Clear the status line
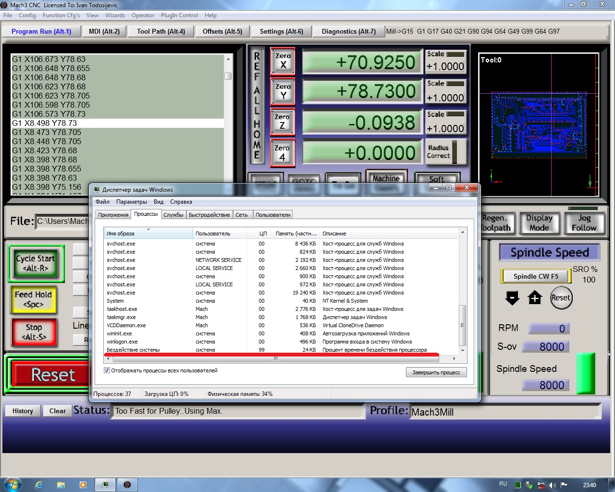This screenshot has height=492, width=615. click(x=58, y=411)
